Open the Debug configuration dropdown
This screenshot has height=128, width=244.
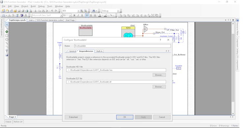(x=118, y=11)
